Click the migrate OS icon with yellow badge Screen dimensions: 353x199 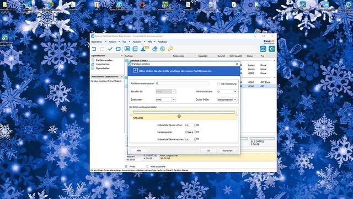145,49
